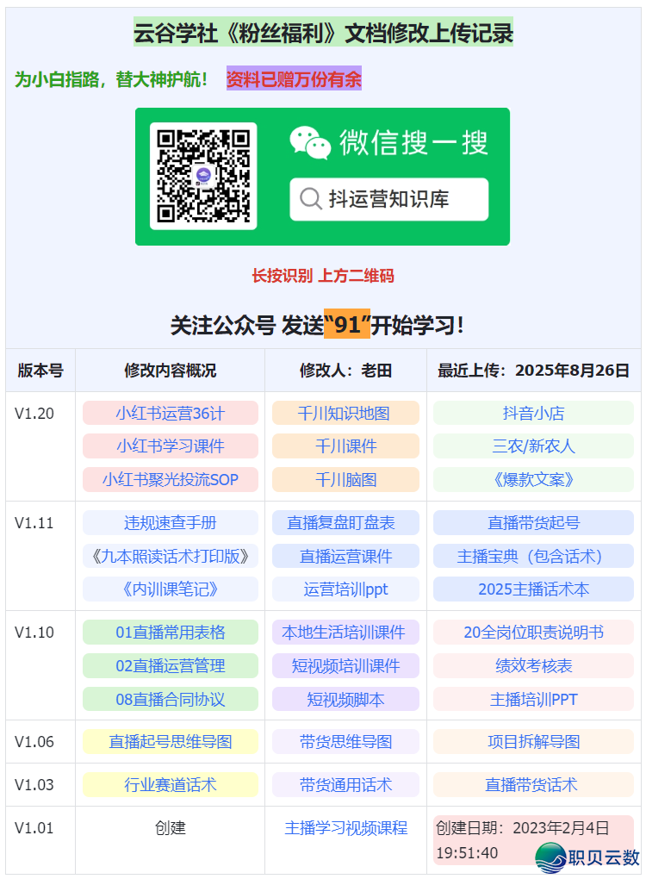
Task: Open the 《内训课笔记》 link
Action: [x=171, y=589]
